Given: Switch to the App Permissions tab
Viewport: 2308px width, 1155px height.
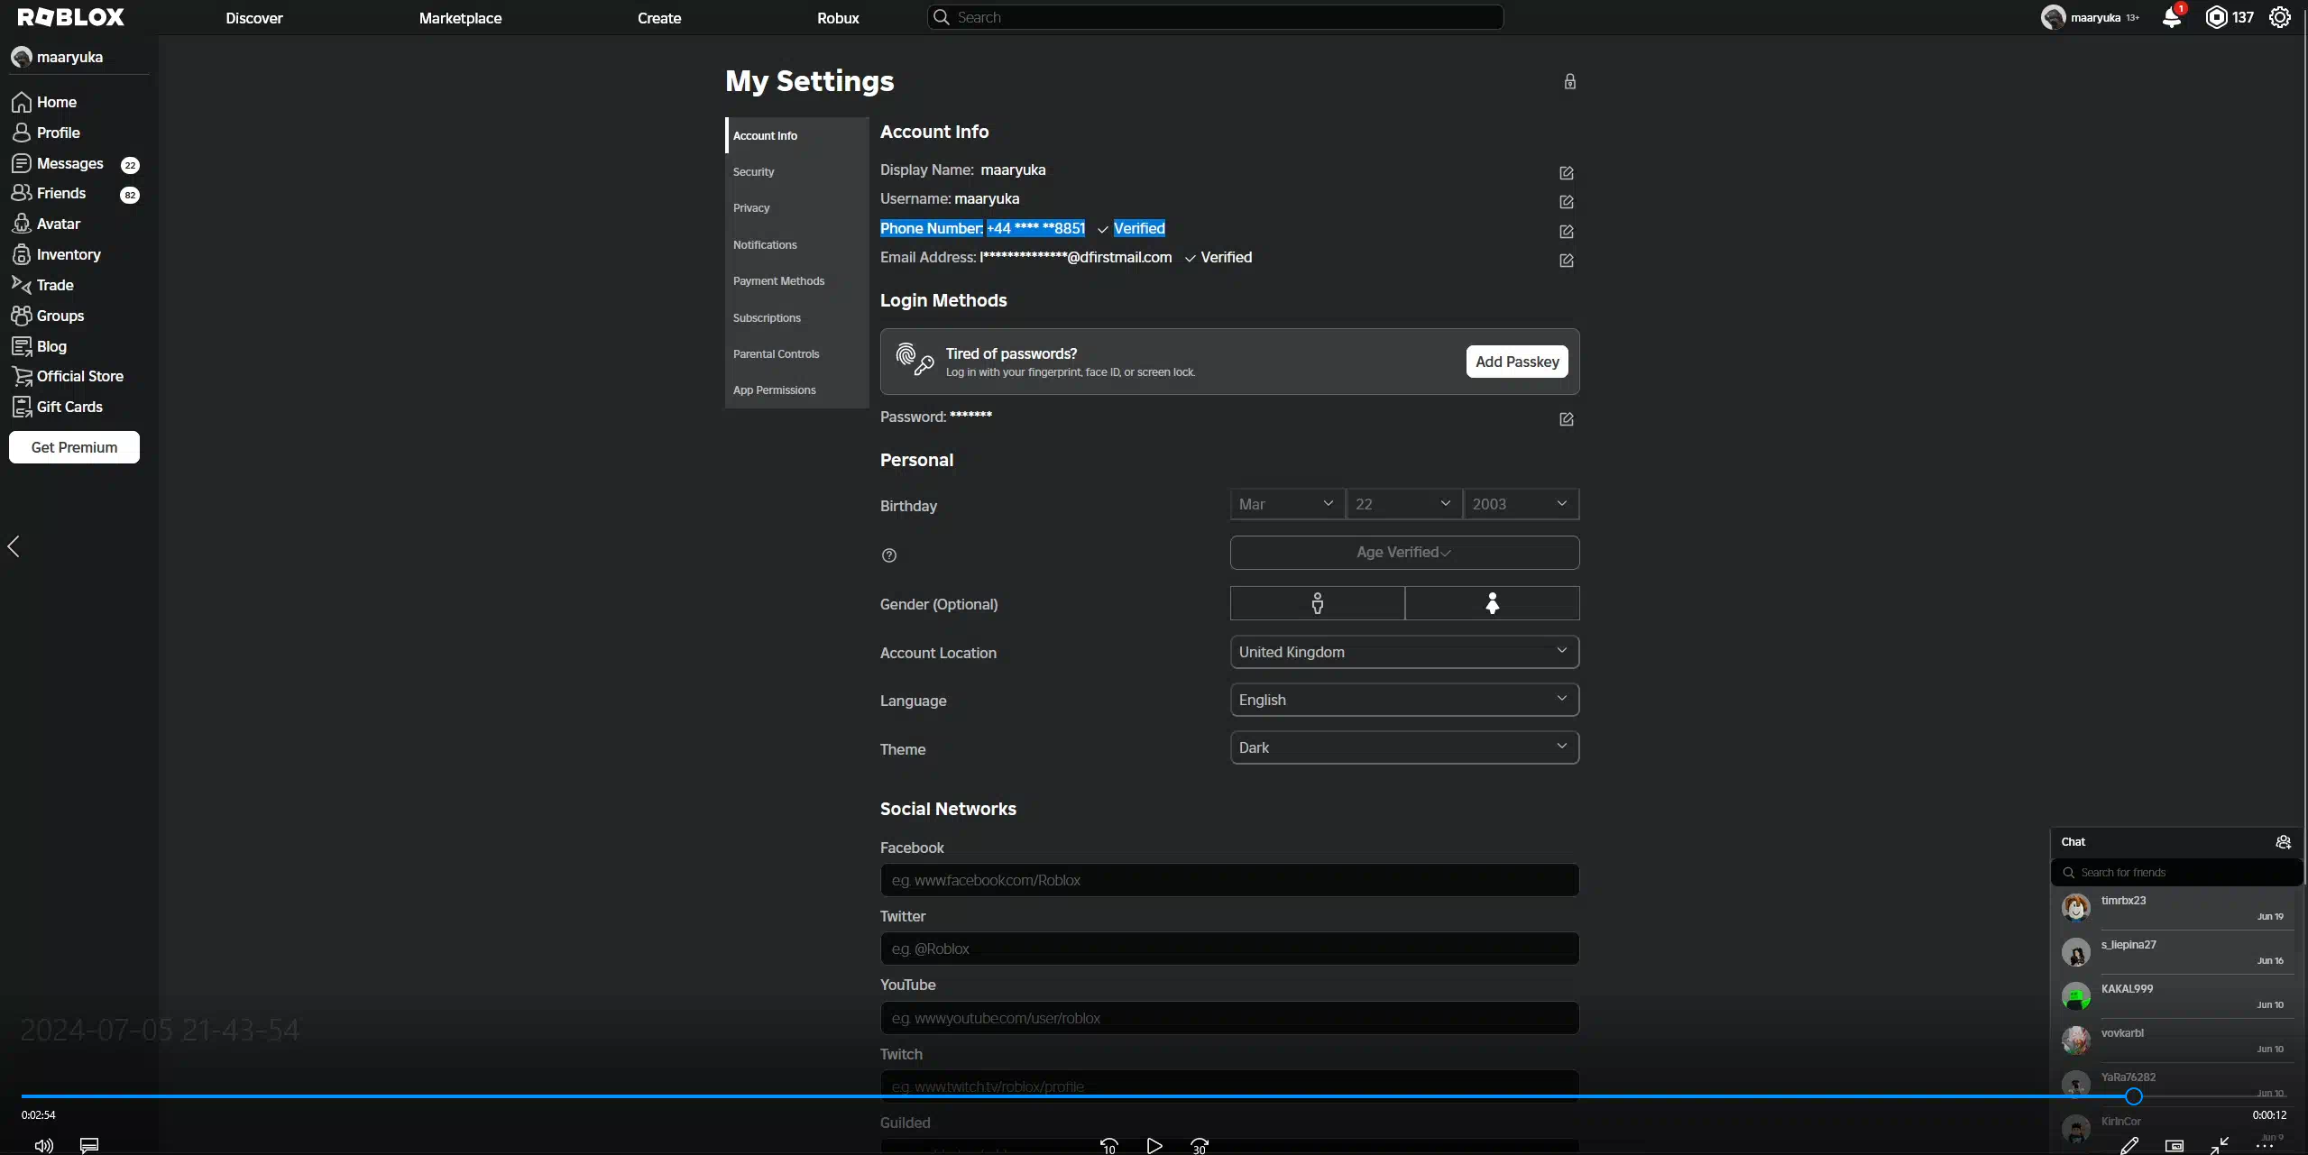Looking at the screenshot, I should (797, 390).
